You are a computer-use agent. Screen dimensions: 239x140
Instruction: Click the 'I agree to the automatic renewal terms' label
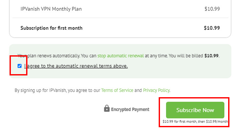coord(76,66)
